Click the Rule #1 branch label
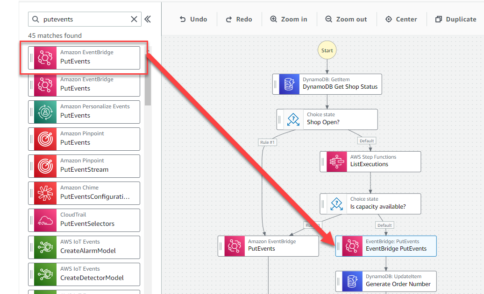The height and width of the screenshot is (294, 484). coord(267,142)
